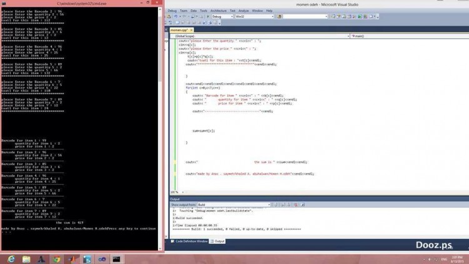This screenshot has width=469, height=264.
Task: Click Toggle Word Wrap icon in Output toolbar
Action: pyautogui.click(x=302, y=205)
